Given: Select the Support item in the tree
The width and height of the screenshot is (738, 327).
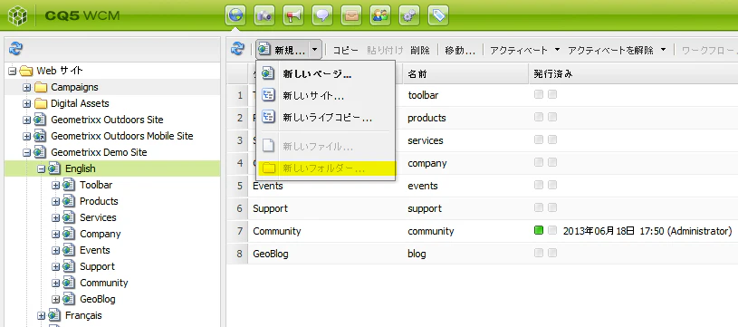Looking at the screenshot, I should [97, 266].
